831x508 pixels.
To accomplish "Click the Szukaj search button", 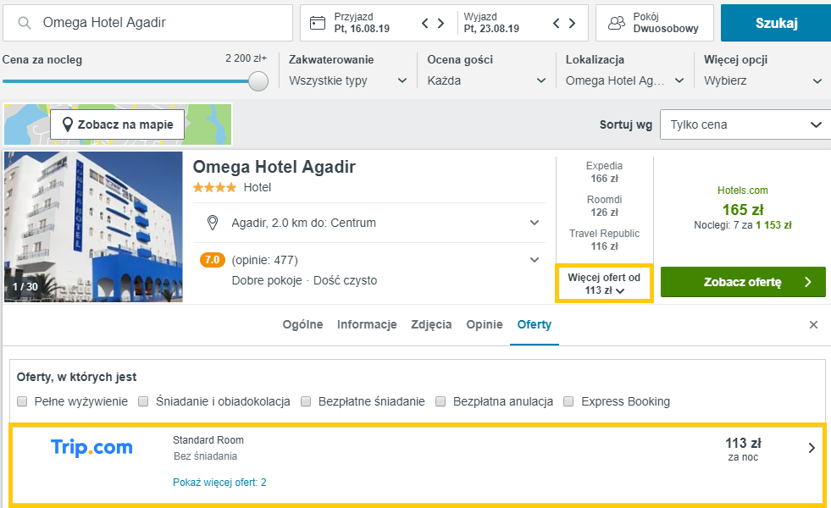I will 776,23.
